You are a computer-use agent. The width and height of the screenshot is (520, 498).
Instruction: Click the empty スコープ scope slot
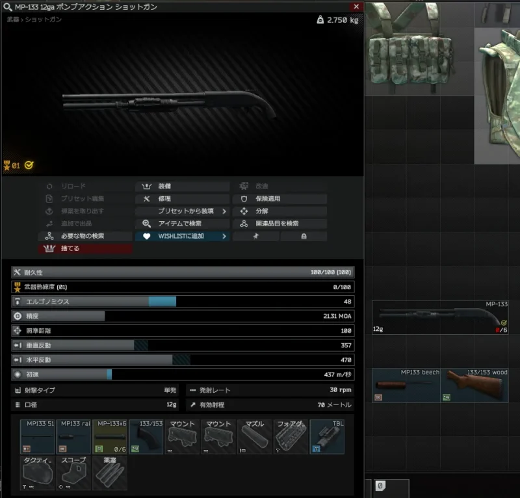click(x=73, y=473)
